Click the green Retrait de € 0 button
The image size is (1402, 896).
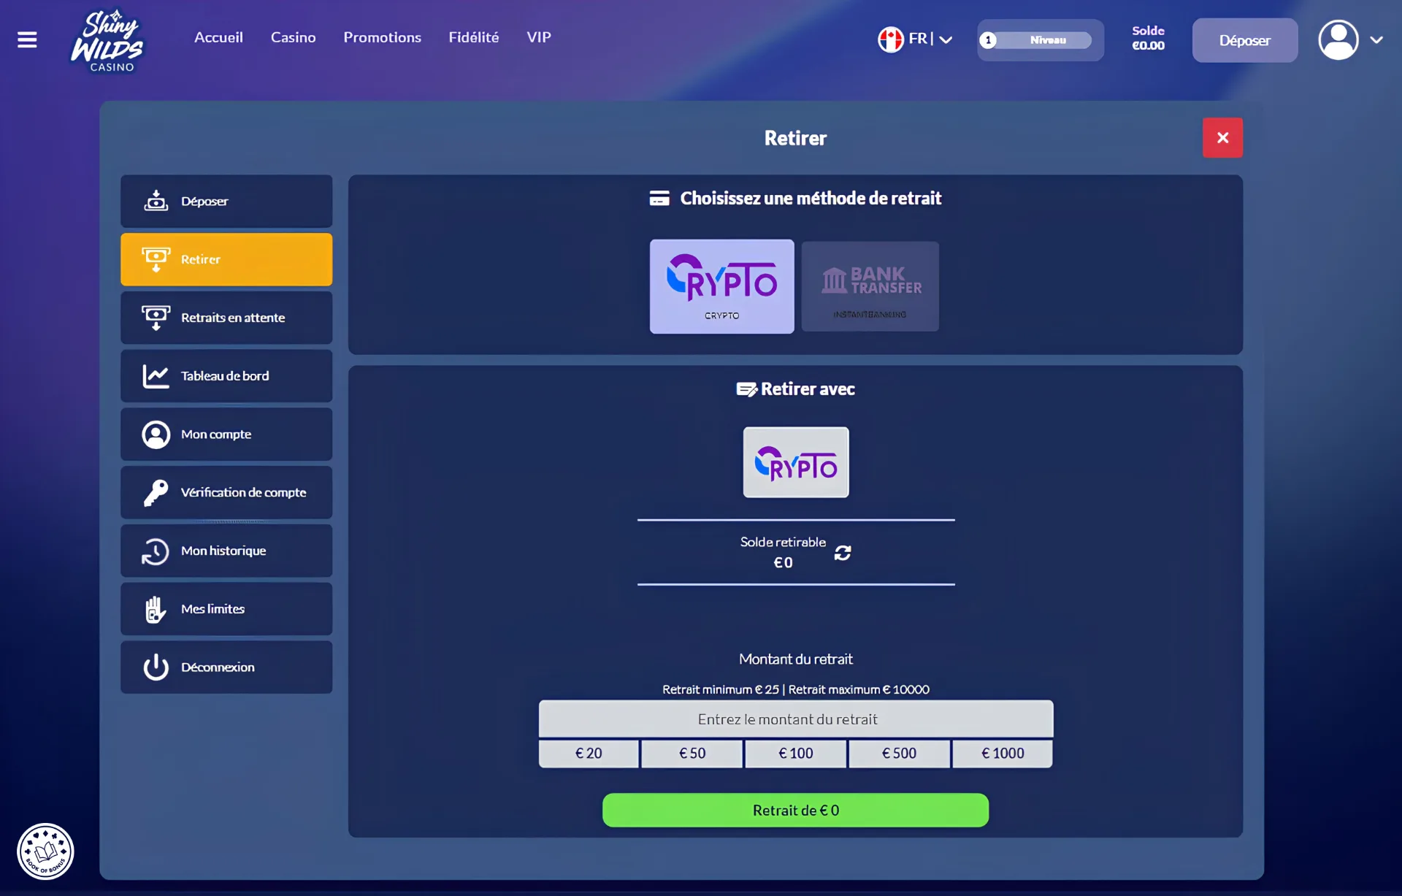(795, 811)
